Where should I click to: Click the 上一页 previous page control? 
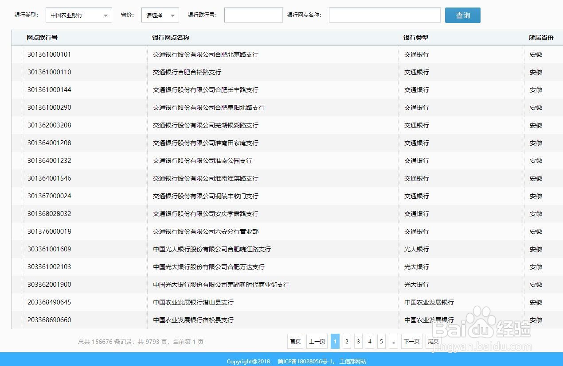[x=317, y=341]
